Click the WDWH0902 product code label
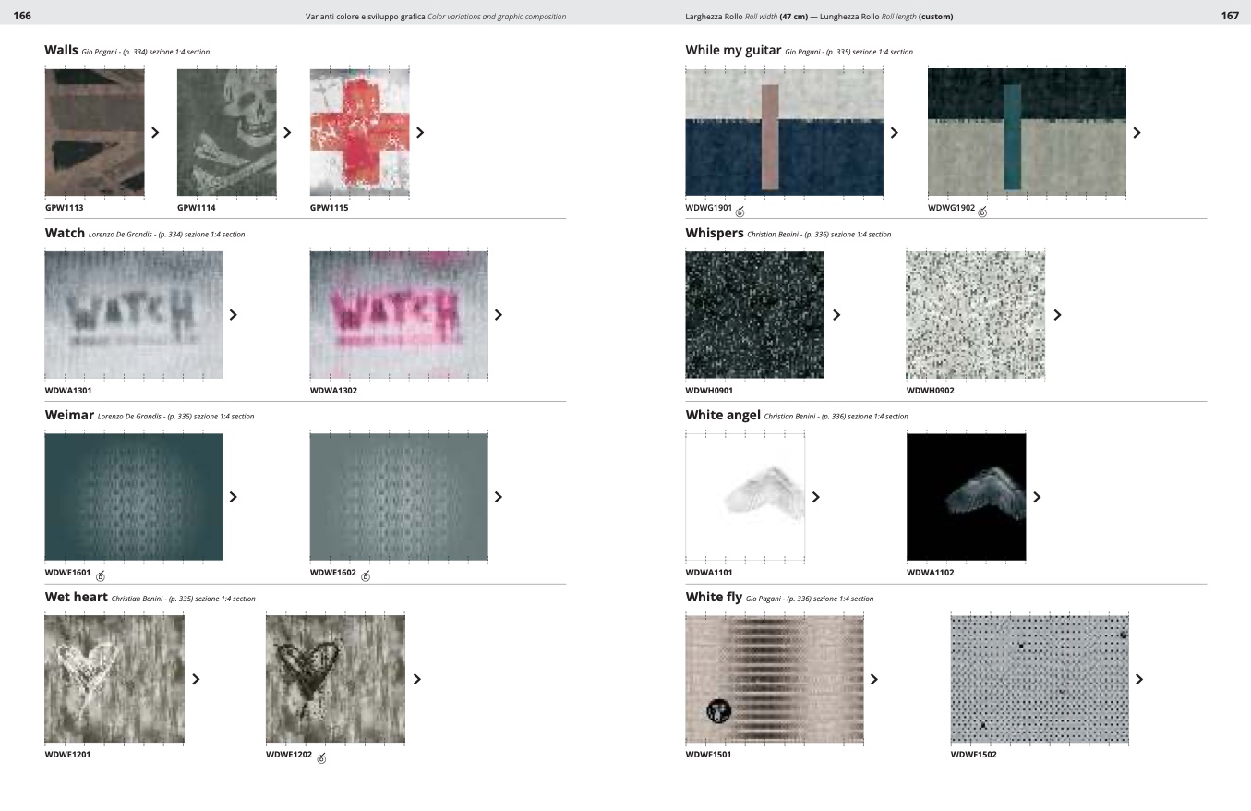 [x=930, y=391]
